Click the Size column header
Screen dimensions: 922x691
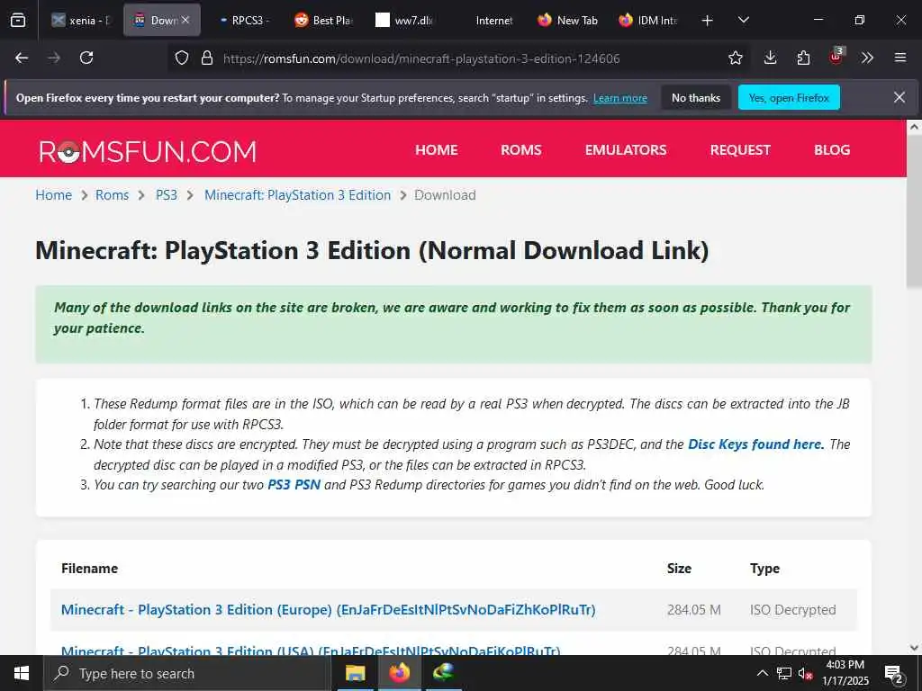tap(679, 569)
